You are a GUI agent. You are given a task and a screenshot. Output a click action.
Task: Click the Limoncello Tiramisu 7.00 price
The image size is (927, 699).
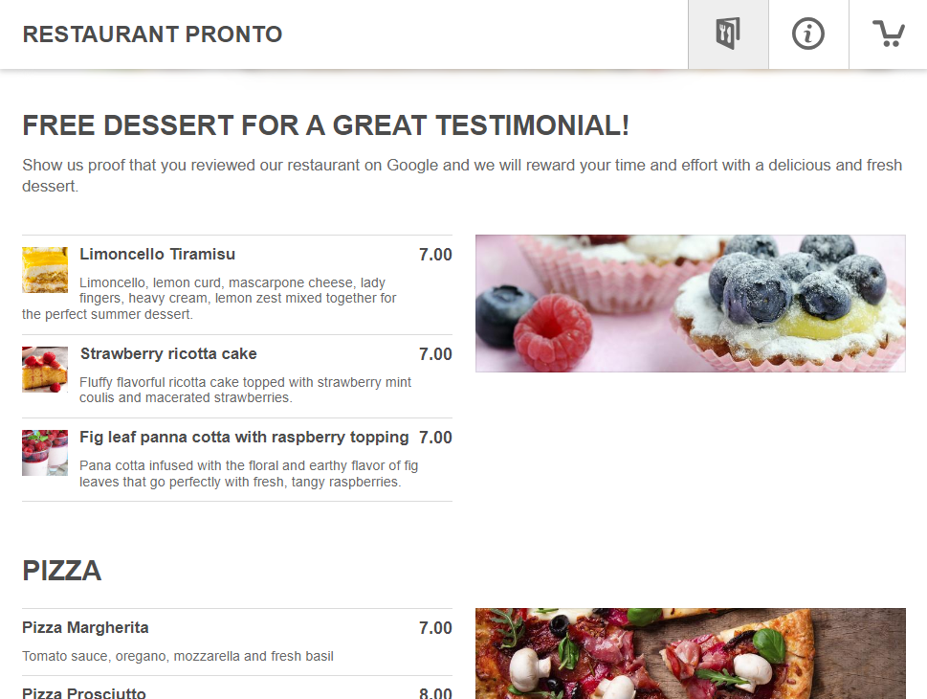[435, 255]
